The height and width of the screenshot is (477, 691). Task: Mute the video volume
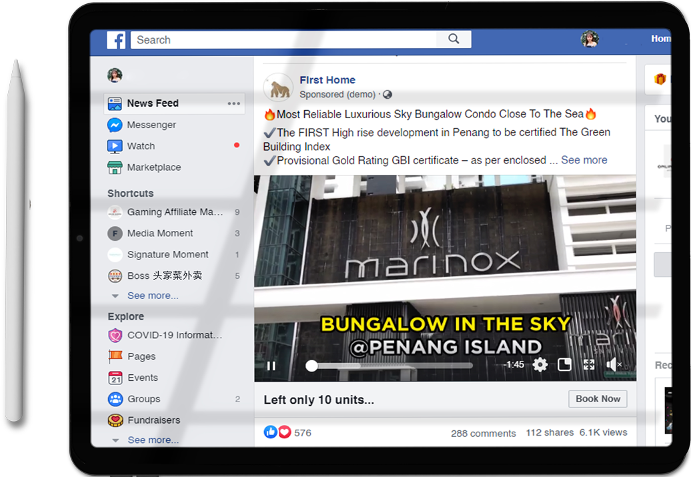click(x=612, y=364)
